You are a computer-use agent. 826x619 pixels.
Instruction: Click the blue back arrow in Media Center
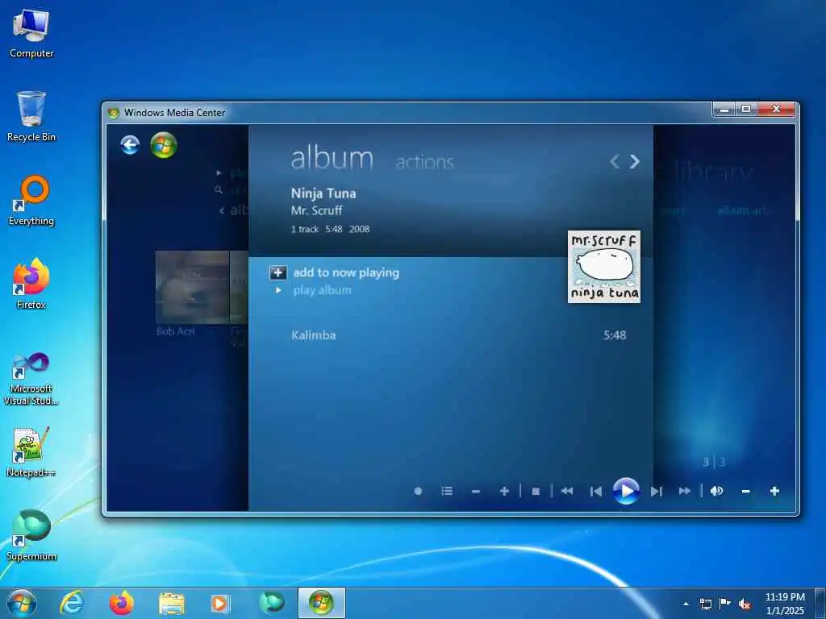coord(130,145)
